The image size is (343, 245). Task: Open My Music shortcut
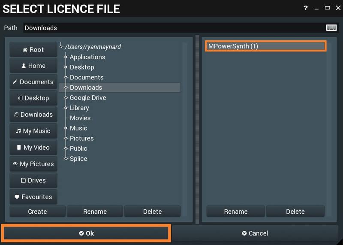click(x=33, y=131)
